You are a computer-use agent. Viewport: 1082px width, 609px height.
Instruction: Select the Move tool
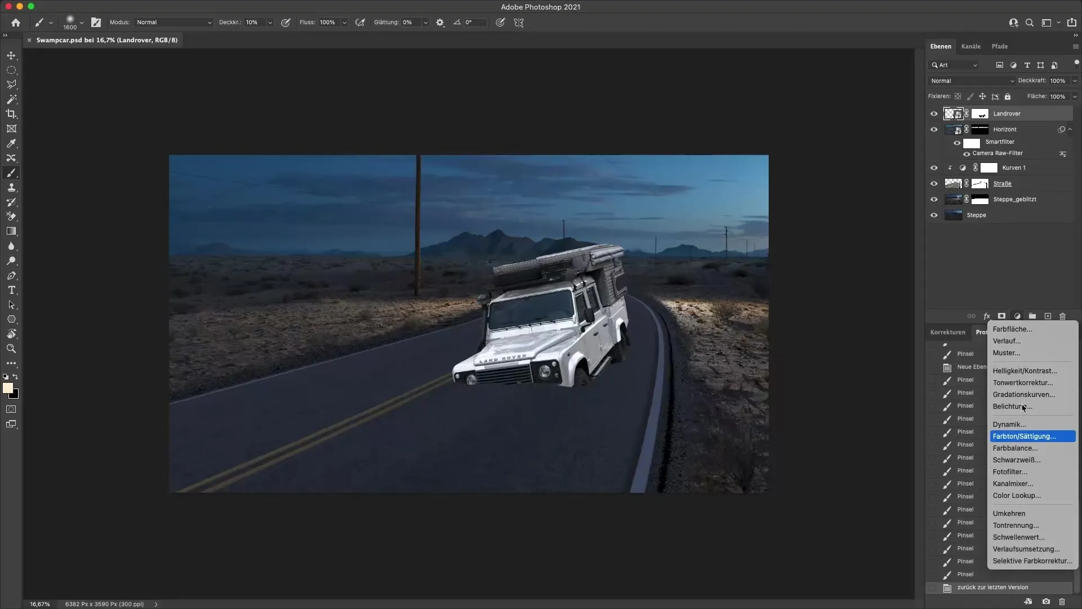(11, 55)
